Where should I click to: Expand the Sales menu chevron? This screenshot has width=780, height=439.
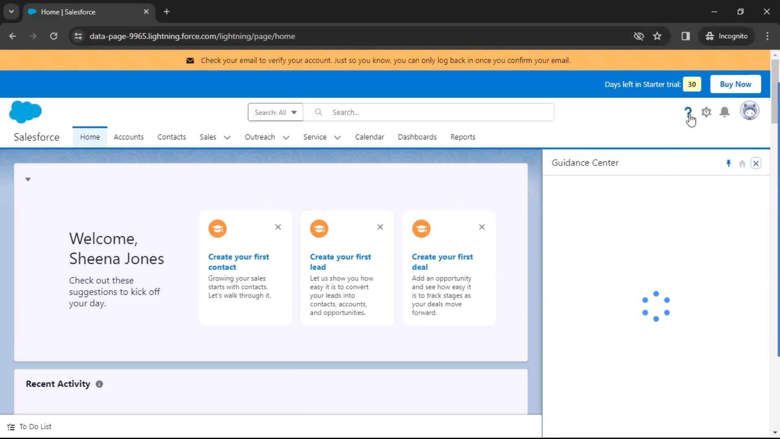tap(227, 137)
